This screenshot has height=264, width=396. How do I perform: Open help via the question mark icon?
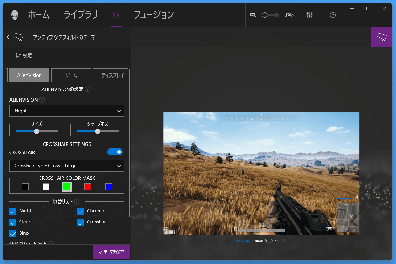(333, 15)
